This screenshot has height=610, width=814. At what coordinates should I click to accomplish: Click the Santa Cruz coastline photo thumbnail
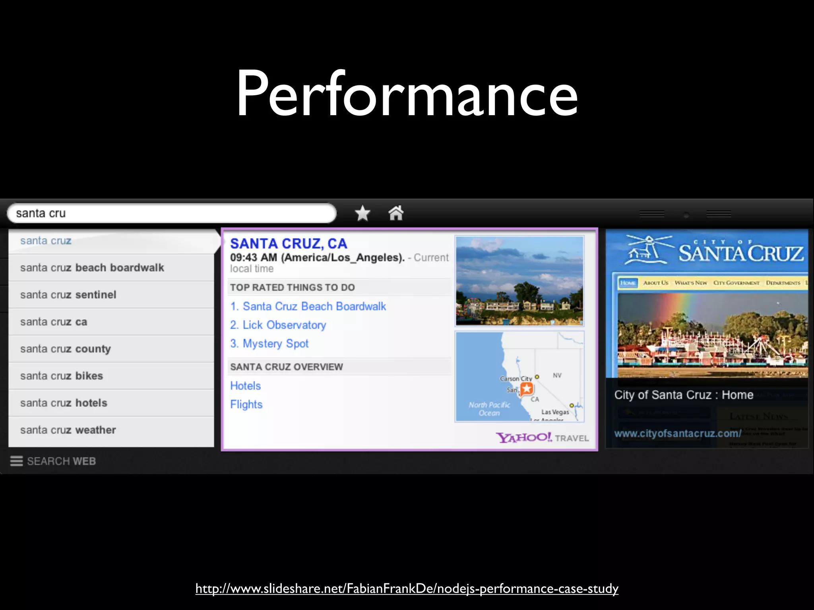coord(519,281)
